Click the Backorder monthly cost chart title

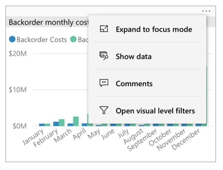click(48, 22)
